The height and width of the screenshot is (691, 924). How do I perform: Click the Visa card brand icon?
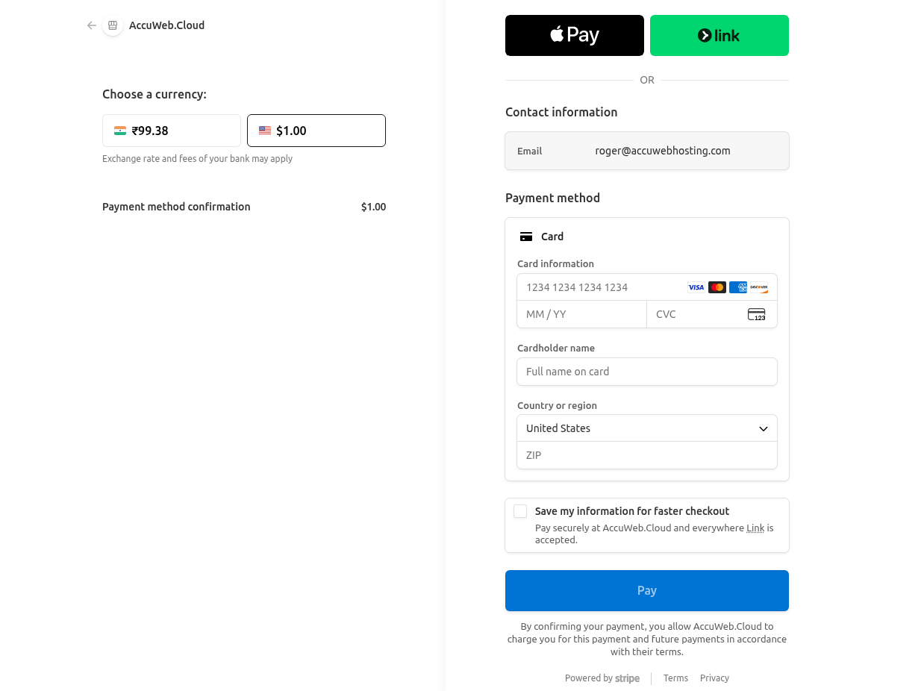tap(696, 287)
